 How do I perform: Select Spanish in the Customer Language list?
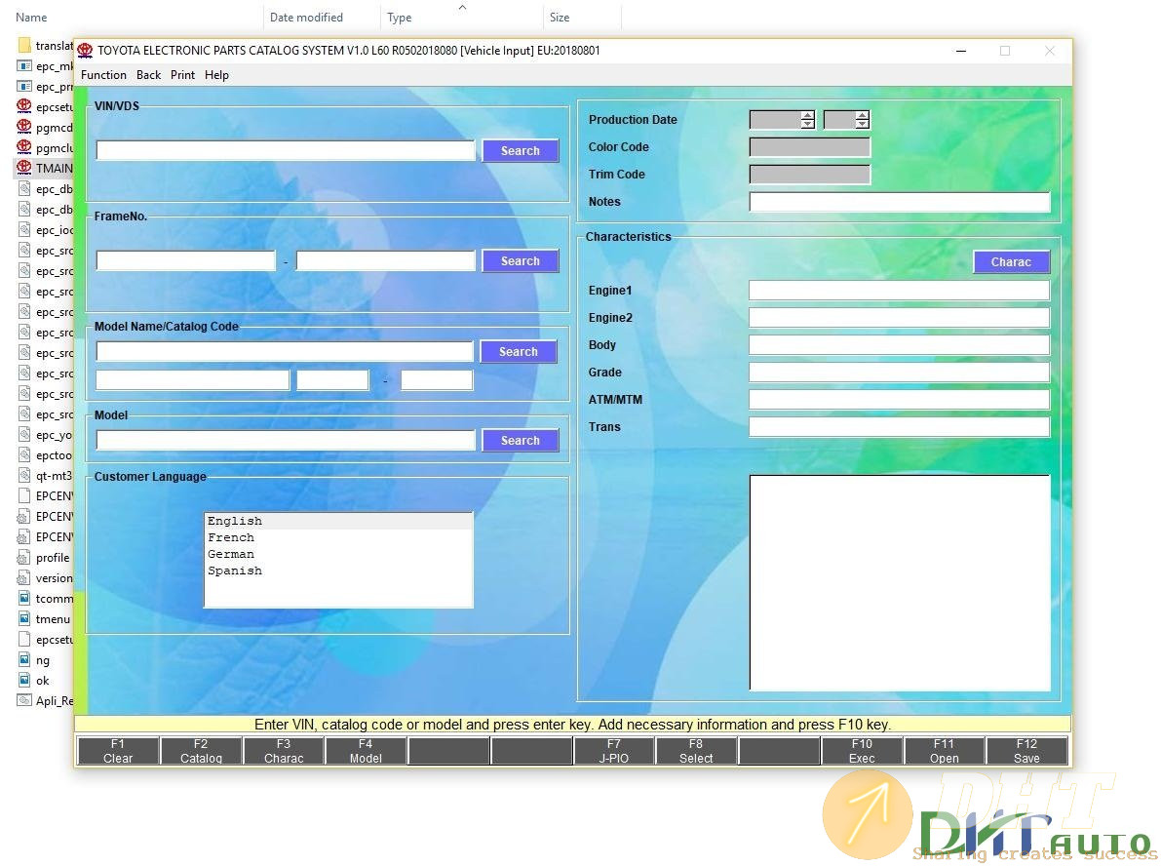pyautogui.click(x=338, y=571)
